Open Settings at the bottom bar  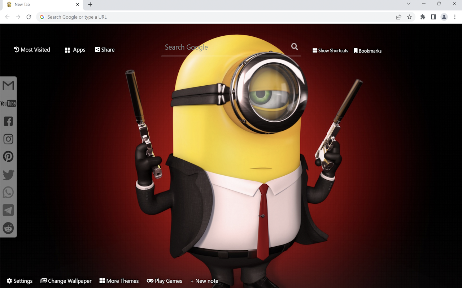[x=19, y=281]
